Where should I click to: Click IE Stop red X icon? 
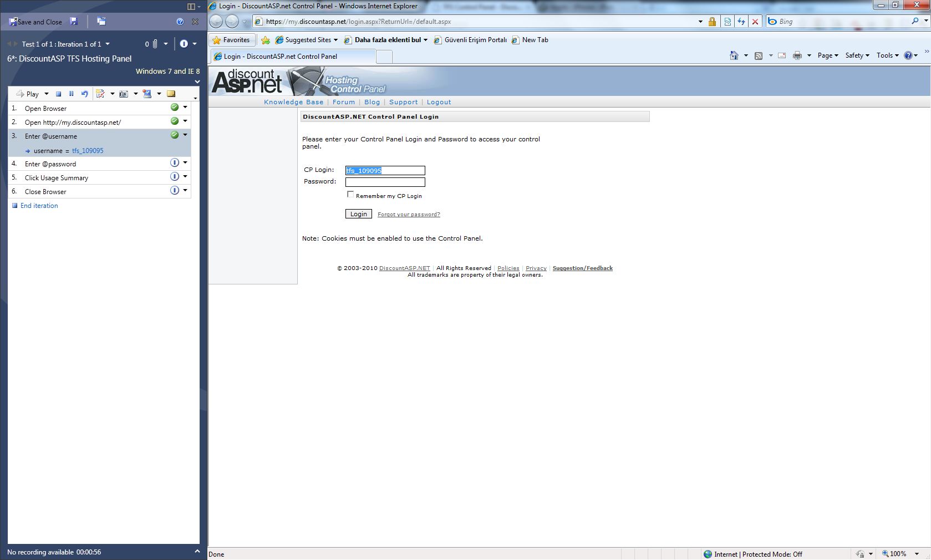[755, 22]
